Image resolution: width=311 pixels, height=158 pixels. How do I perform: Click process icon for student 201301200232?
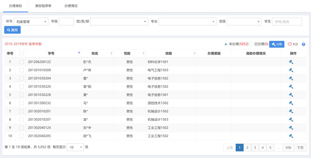coord(291,103)
